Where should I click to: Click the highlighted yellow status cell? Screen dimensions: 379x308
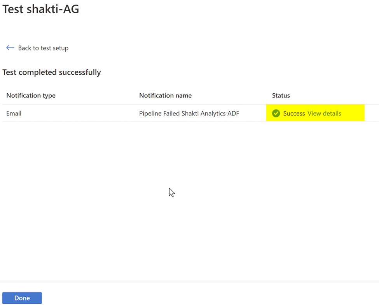315,113
